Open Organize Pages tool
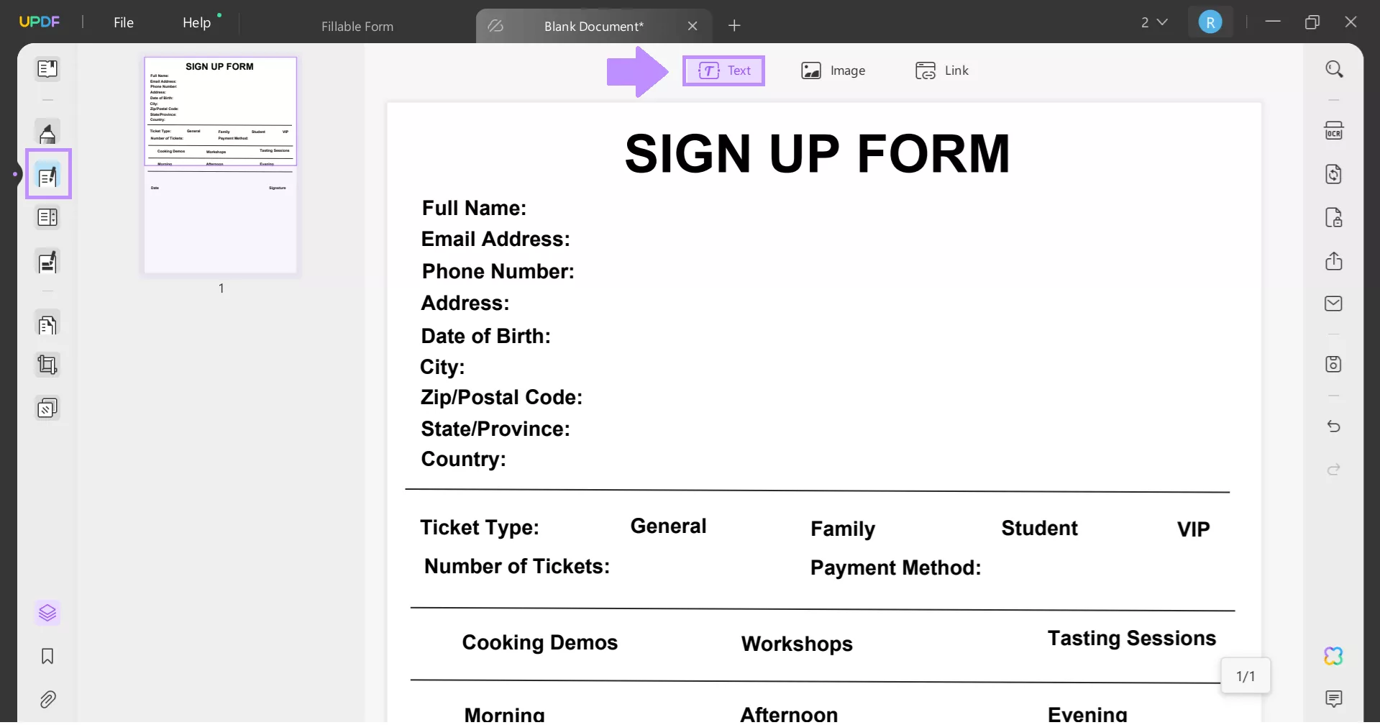The width and height of the screenshot is (1380, 725). point(47,325)
